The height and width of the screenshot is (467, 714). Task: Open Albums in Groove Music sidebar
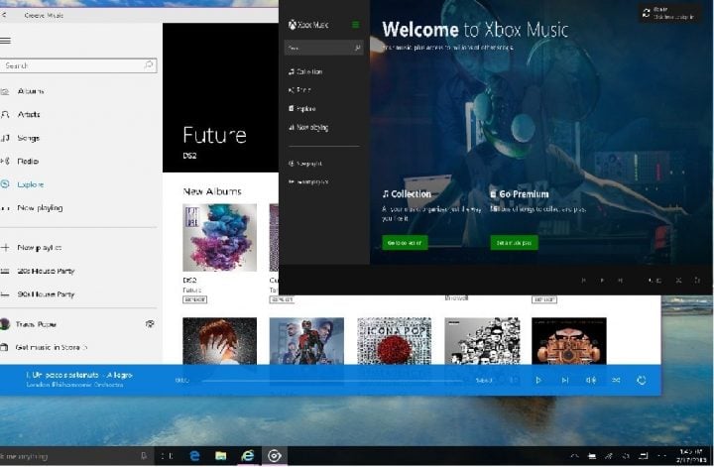[x=31, y=91]
